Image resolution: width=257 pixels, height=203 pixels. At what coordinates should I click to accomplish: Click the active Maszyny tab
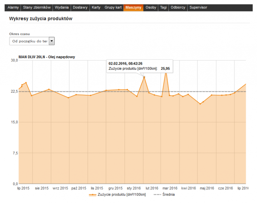[x=134, y=7]
